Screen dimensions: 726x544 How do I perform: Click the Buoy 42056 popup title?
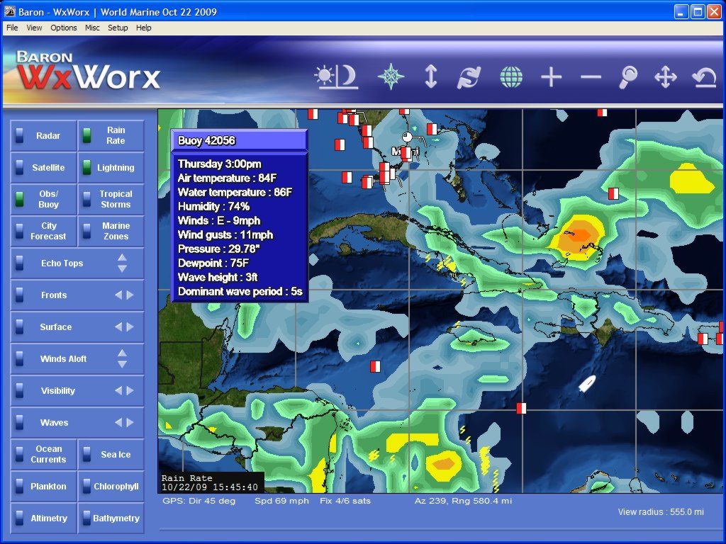tap(206, 141)
